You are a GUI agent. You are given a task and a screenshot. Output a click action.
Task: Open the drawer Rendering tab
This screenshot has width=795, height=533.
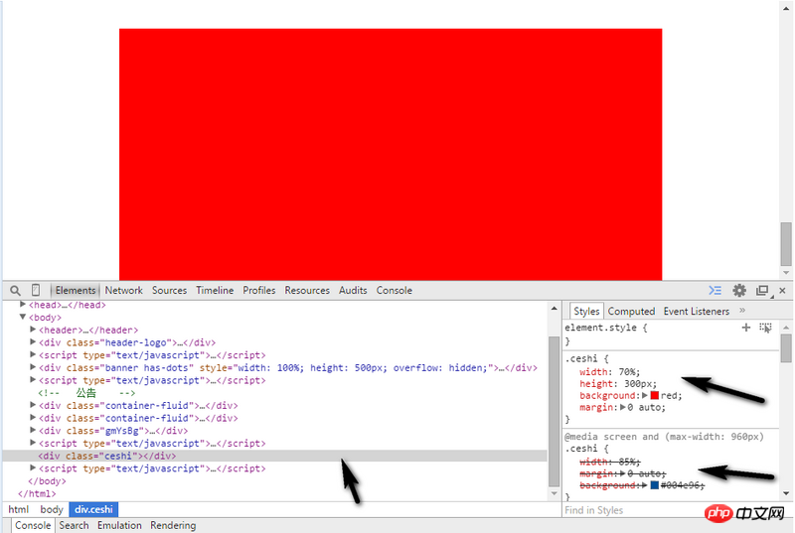coord(173,525)
